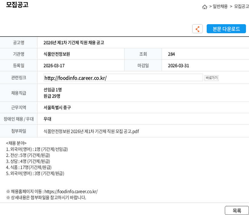Viewport: 249px width, 215px height.
Task: Click the 모집공고 page heading
Action: (17, 5)
